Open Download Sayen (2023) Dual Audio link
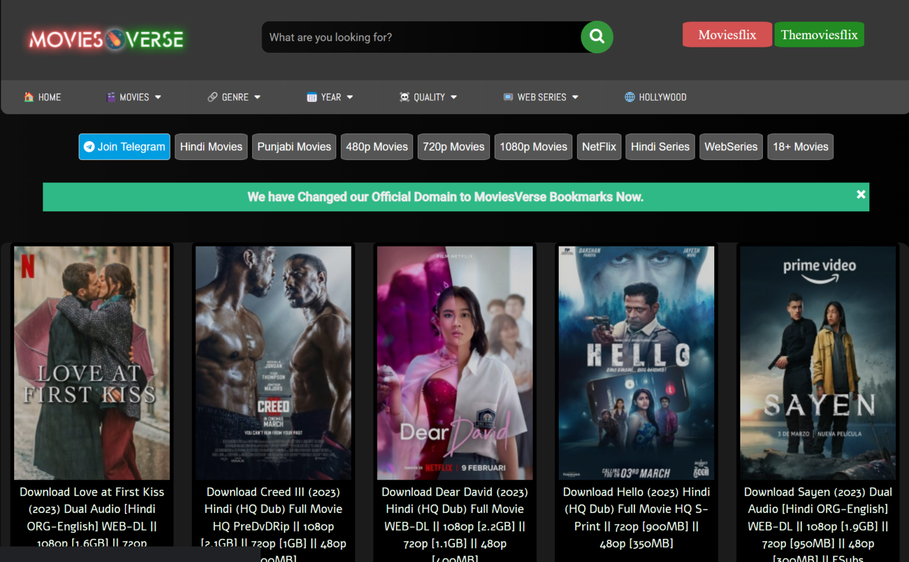This screenshot has height=562, width=909. click(x=818, y=525)
